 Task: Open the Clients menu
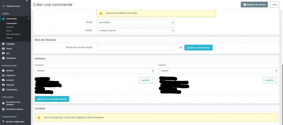pos(9,49)
